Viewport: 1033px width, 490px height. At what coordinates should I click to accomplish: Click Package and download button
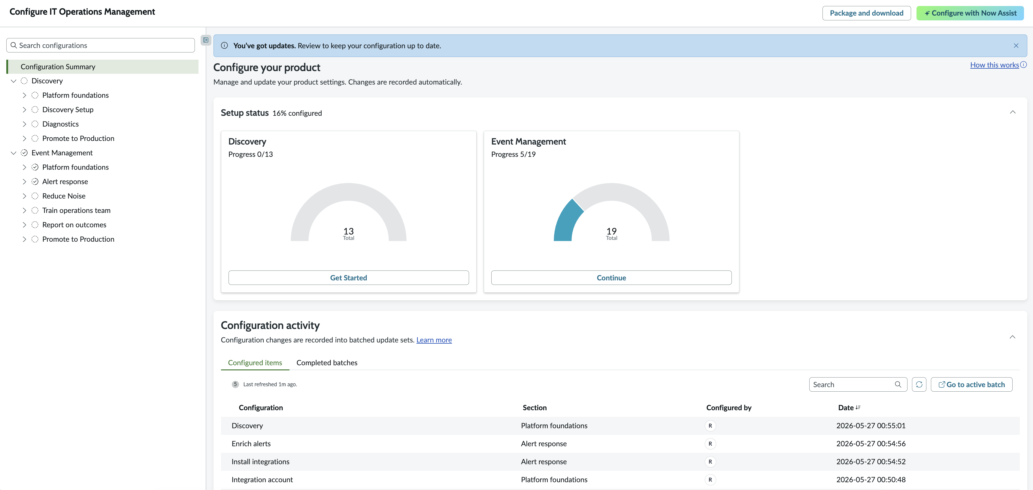point(866,13)
